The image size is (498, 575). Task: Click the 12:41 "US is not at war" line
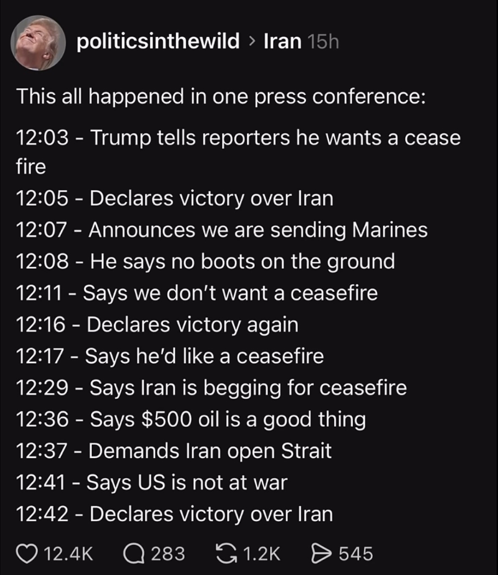152,483
